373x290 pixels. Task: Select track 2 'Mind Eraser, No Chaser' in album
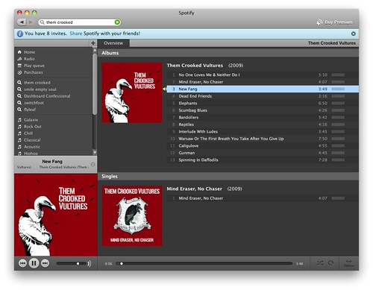click(263, 82)
